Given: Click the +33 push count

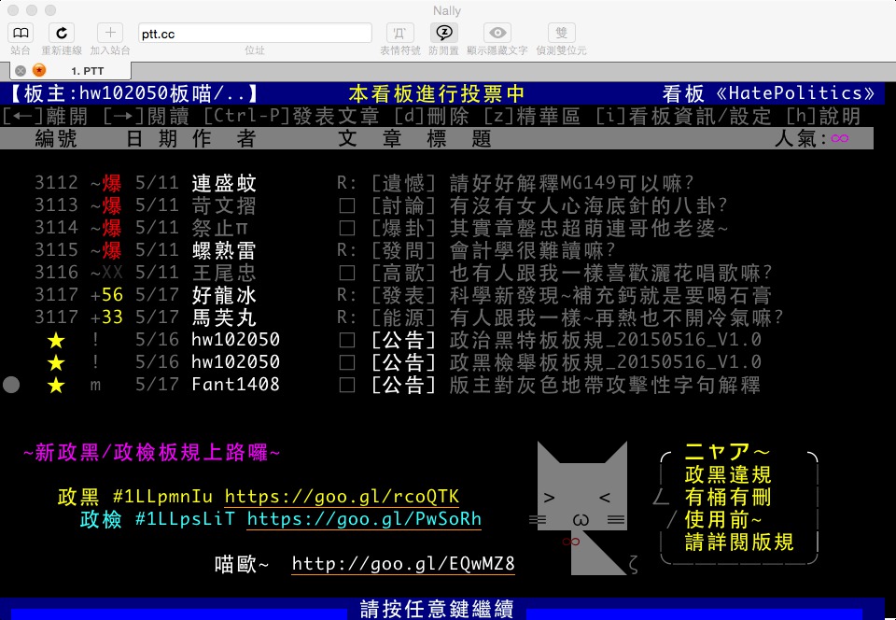Looking at the screenshot, I should [x=106, y=317].
